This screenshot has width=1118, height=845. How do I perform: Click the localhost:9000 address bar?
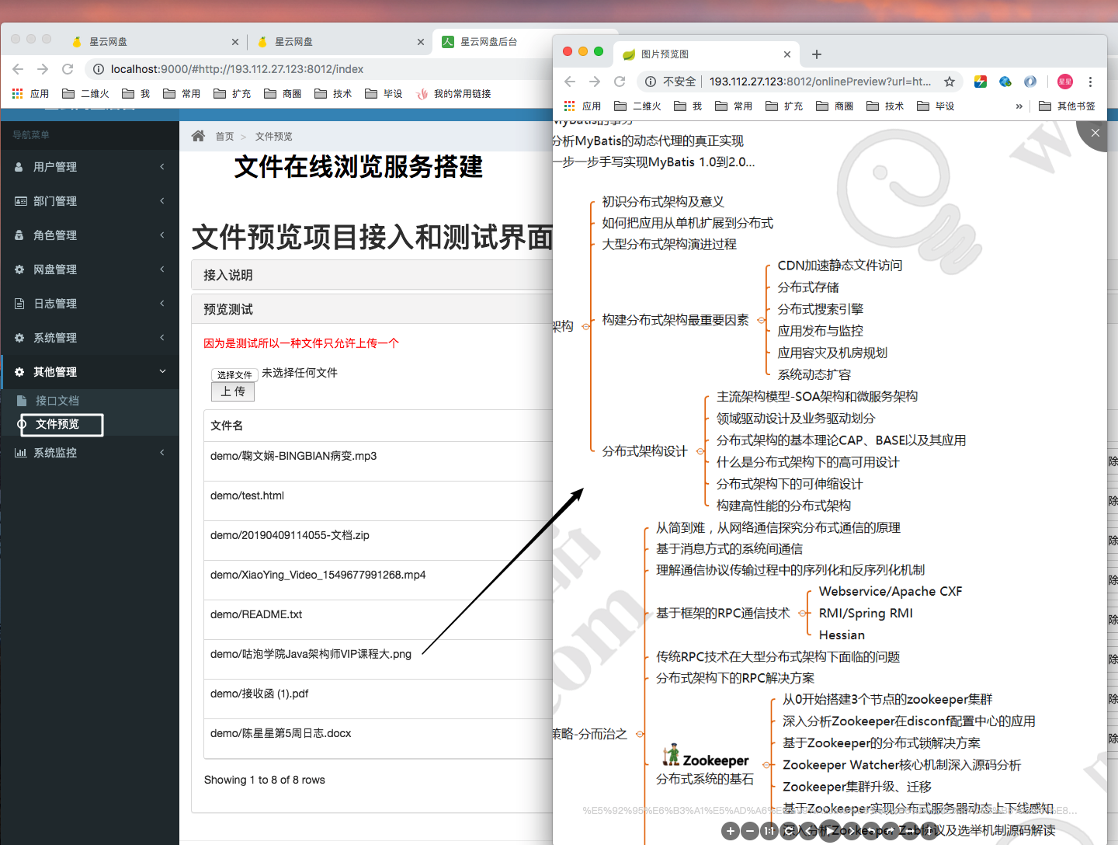[238, 69]
